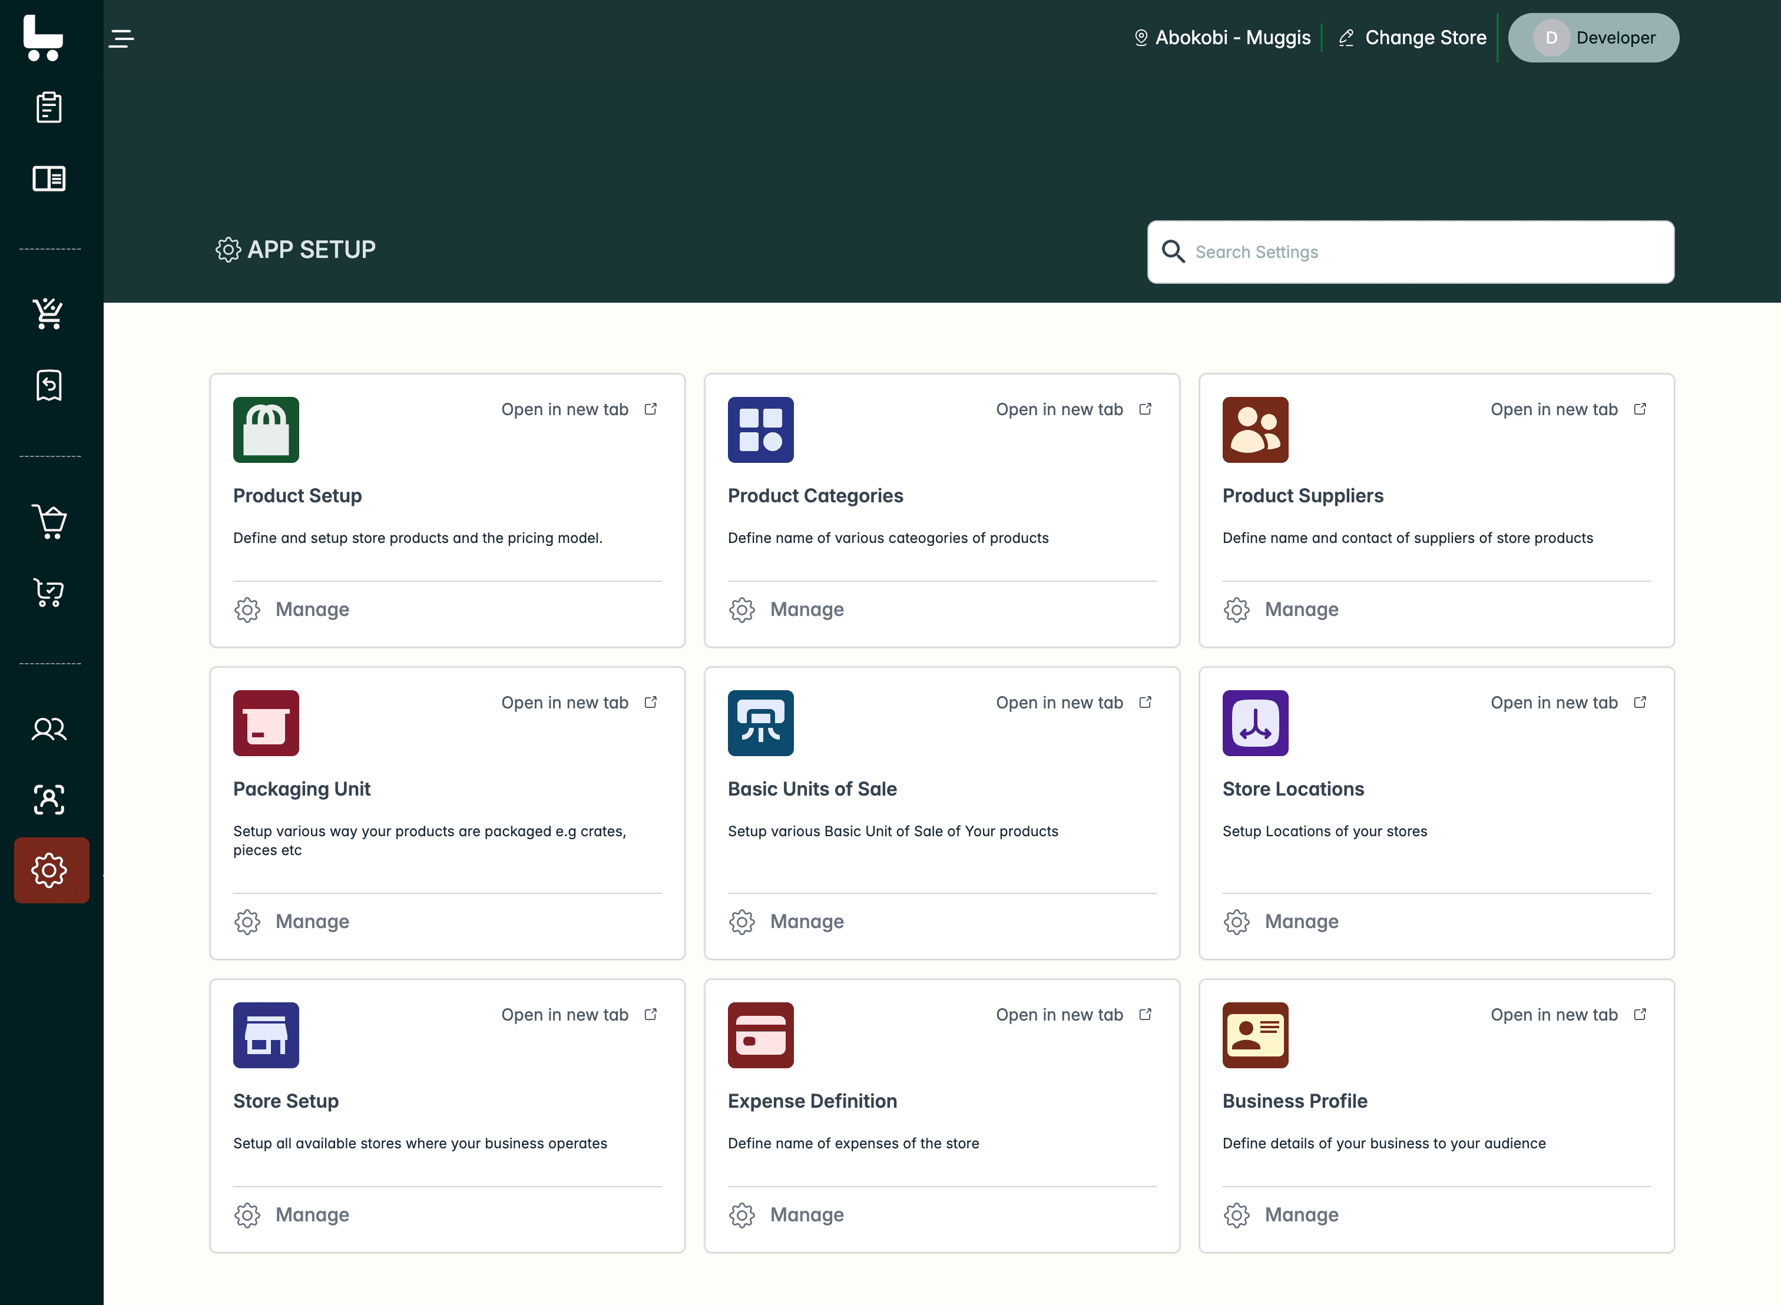Click the Business Profile card title

click(1295, 1101)
